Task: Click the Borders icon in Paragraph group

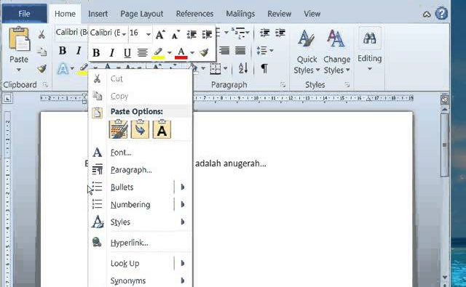Action: click(x=216, y=68)
